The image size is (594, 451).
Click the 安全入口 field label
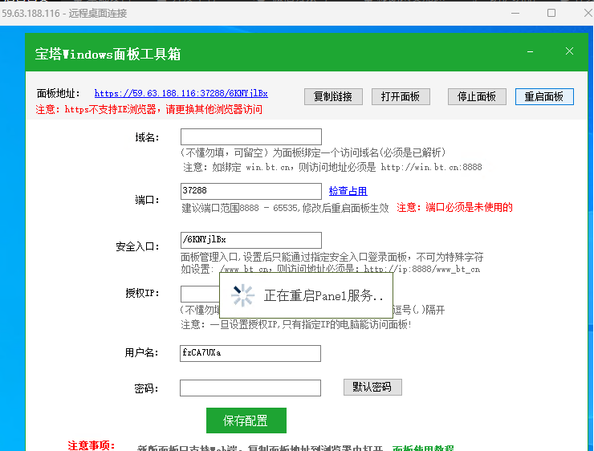(x=137, y=246)
